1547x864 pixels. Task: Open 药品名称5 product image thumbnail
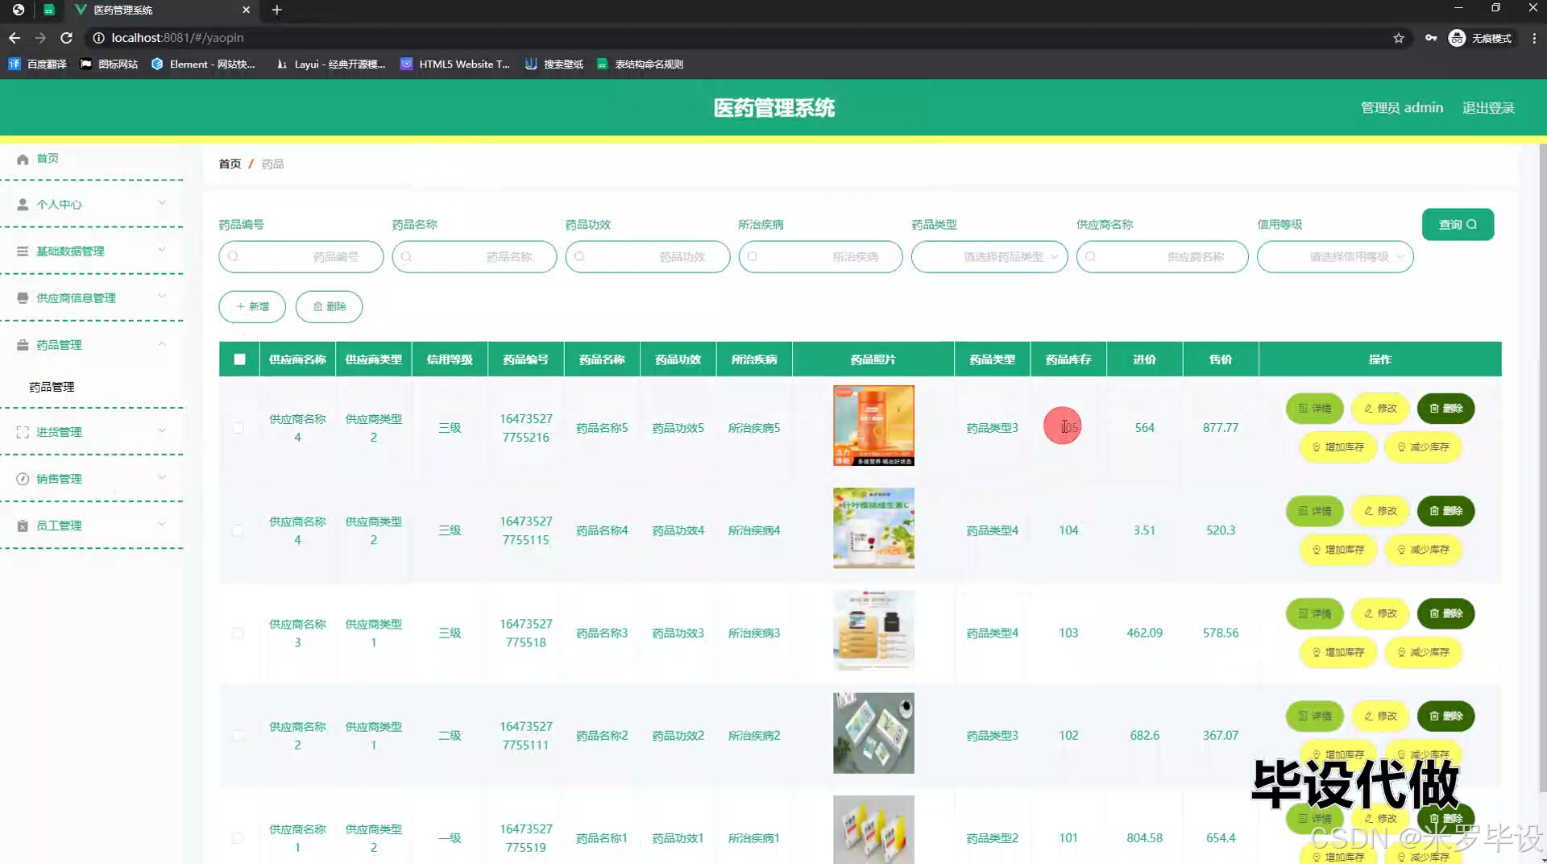873,426
